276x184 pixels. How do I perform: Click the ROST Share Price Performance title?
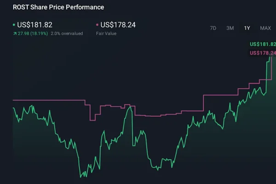[58, 7]
